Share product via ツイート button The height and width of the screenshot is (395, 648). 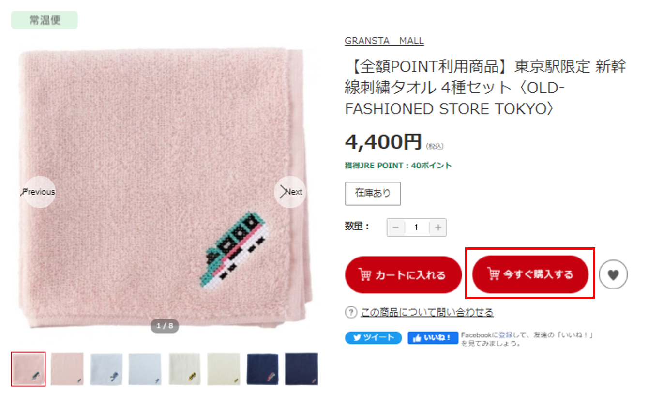[373, 338]
